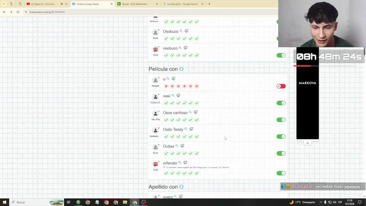Open emoji reaction next to 'Osos cariñoso'
This screenshot has width=366, height=206.
pos(196,112)
